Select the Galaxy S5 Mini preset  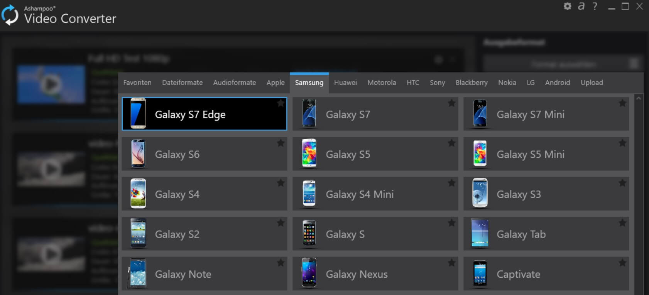tap(546, 154)
